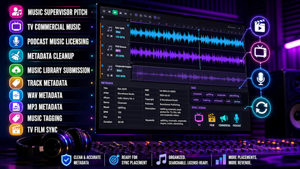Toggle the blue checkbox of Chill Groove track
The image size is (300, 169).
pos(102,45)
